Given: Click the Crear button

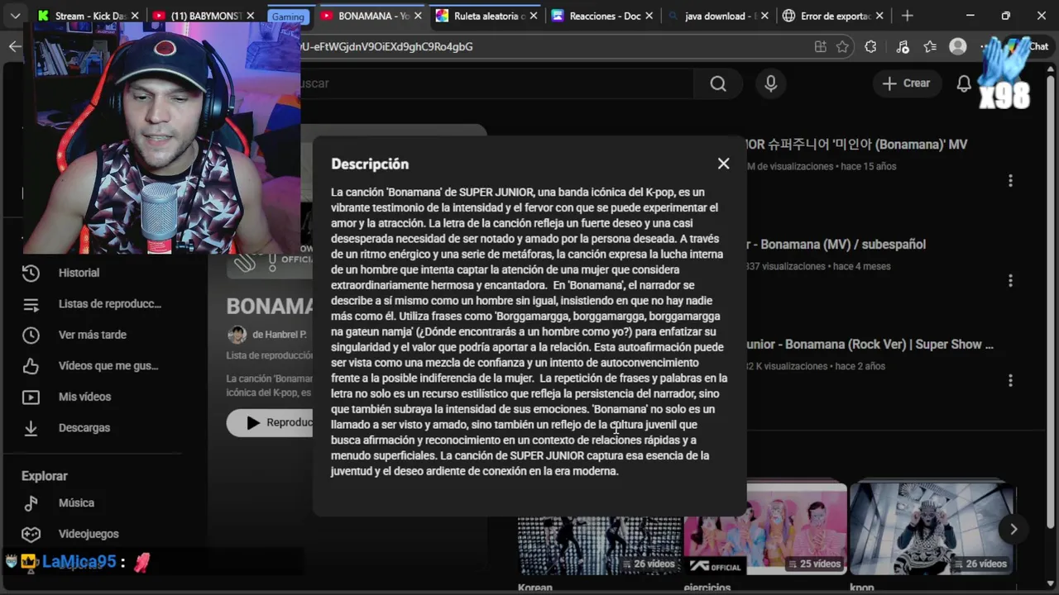Looking at the screenshot, I should pos(907,83).
